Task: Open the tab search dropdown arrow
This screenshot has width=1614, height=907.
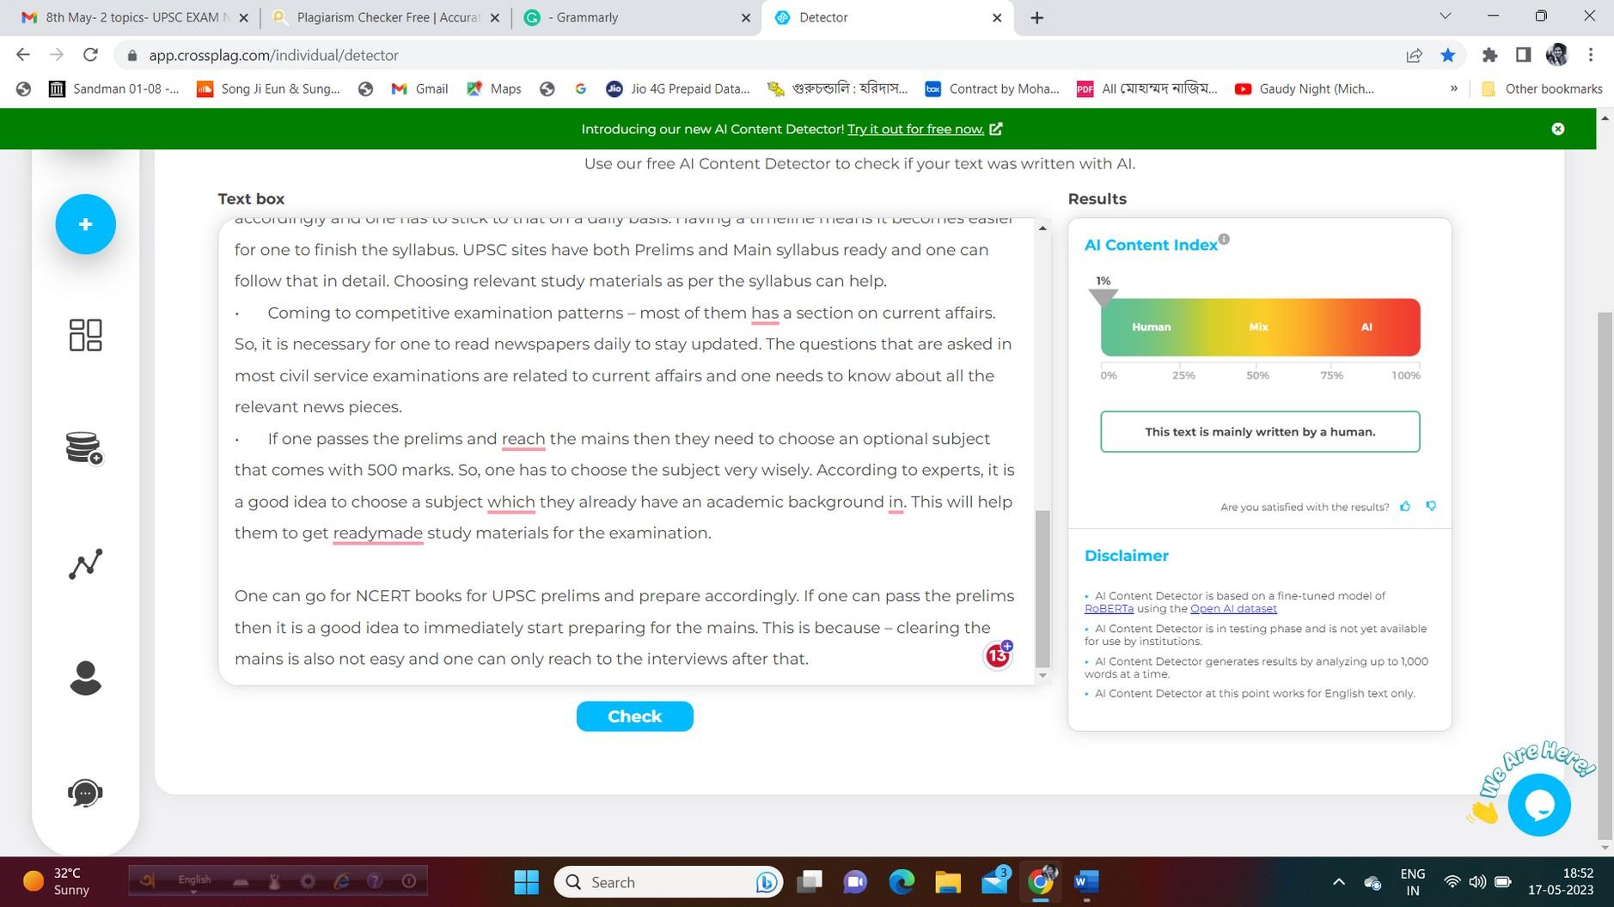Action: [x=1445, y=16]
